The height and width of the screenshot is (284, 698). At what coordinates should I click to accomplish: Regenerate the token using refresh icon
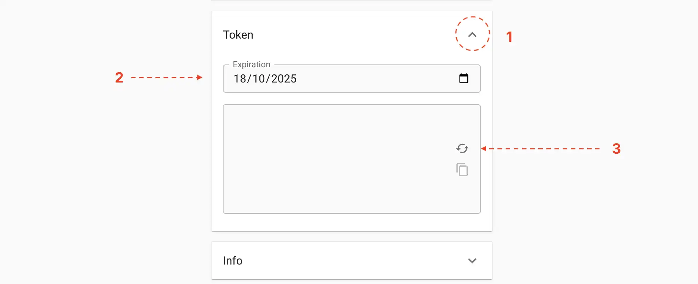coord(462,148)
